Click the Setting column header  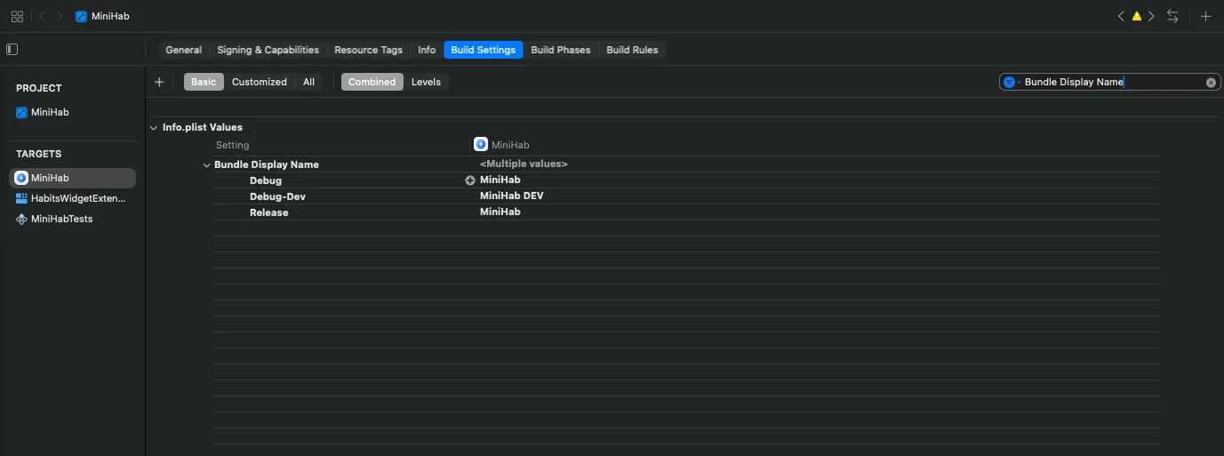click(232, 145)
